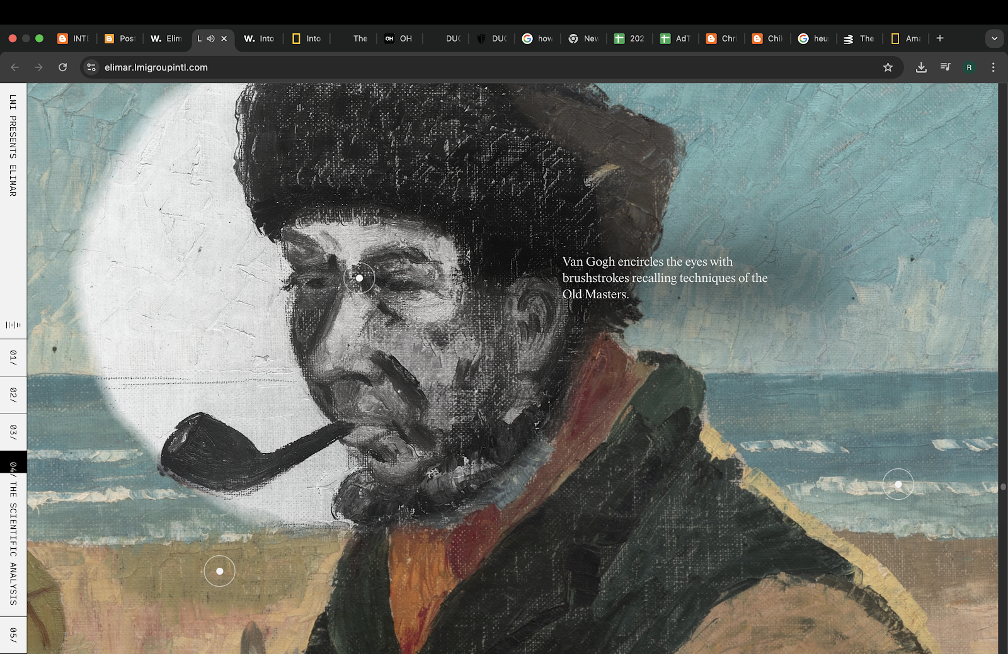Open a new tab with the plus button
This screenshot has width=1008, height=654.
[940, 38]
